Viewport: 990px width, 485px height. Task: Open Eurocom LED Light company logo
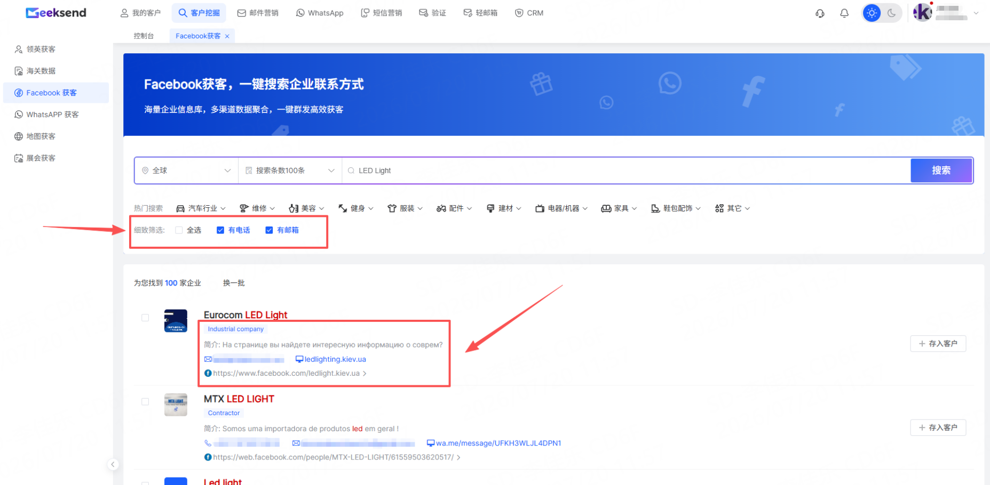point(176,321)
